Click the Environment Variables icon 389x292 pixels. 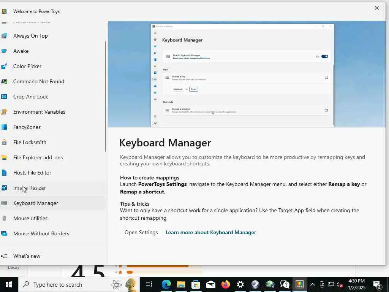[x=4, y=112]
